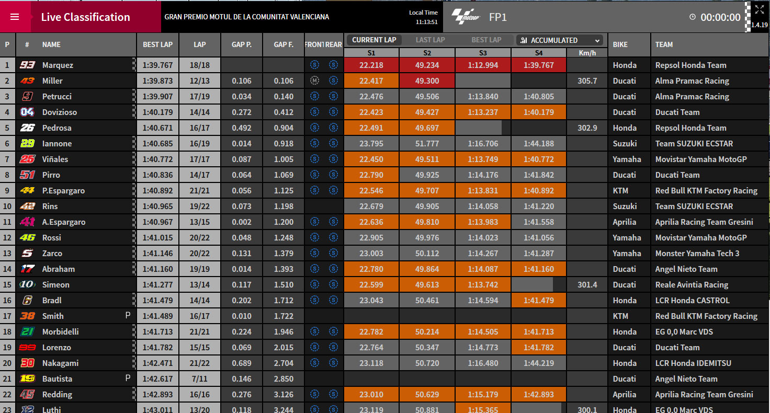The width and height of the screenshot is (770, 413).
Task: Click Lorenzo's number 99 badge
Action: tap(27, 347)
